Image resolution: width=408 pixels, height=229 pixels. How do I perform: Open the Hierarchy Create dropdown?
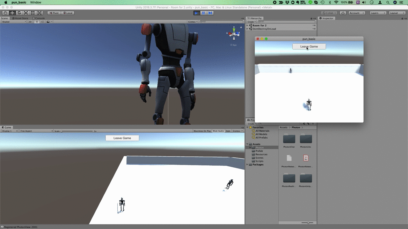[251, 22]
